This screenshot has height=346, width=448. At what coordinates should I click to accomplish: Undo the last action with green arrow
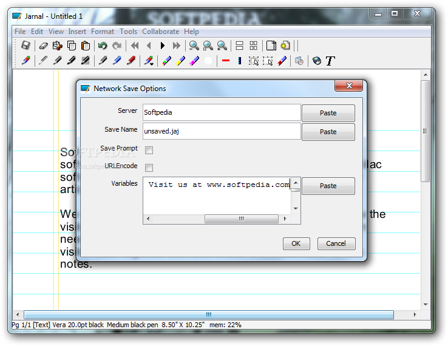[x=103, y=46]
